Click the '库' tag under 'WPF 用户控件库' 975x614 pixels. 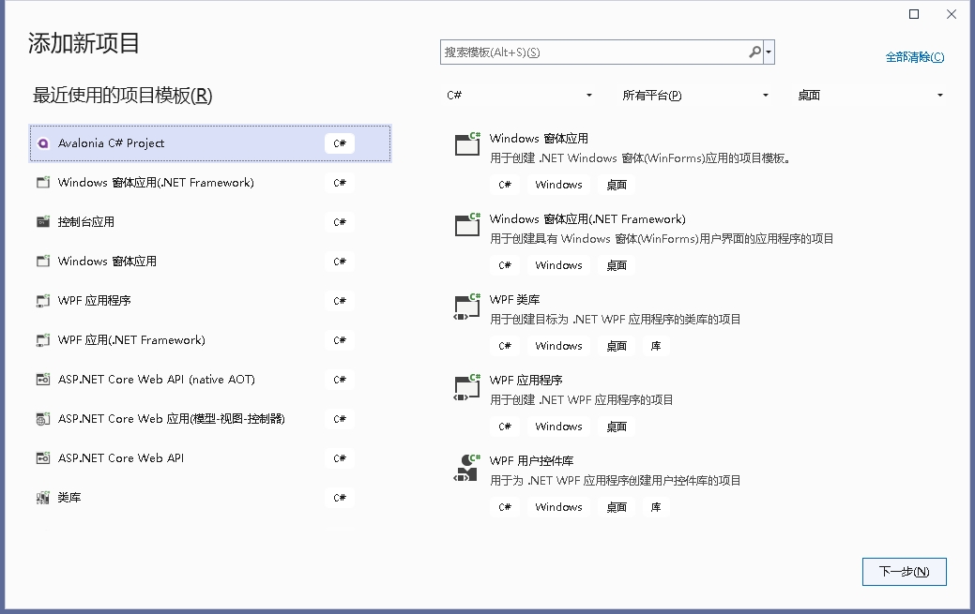(x=655, y=507)
